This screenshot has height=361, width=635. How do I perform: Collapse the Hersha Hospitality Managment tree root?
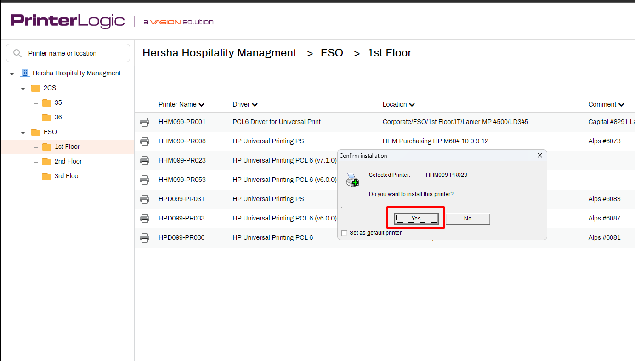pos(12,73)
